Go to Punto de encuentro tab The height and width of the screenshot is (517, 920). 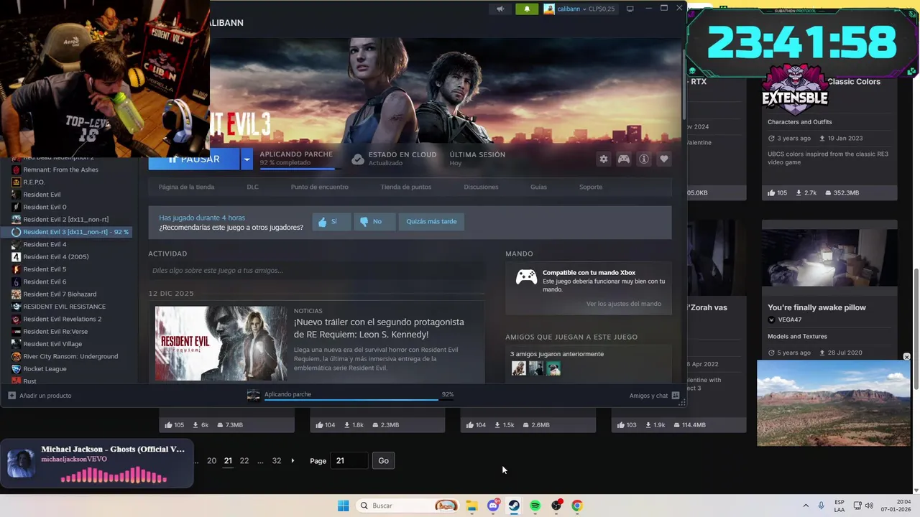click(x=319, y=187)
